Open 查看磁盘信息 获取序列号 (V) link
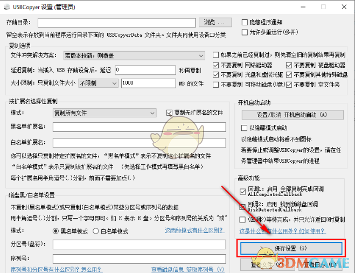Image resolution: width=355 pixels, height=273 pixels. (187, 270)
